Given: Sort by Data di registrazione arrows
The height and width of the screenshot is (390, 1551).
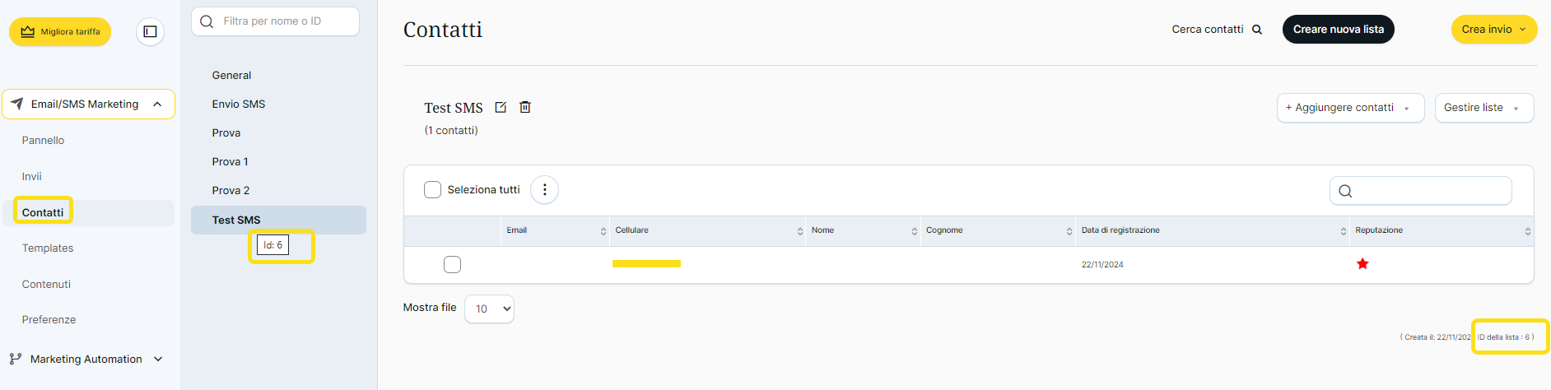Looking at the screenshot, I should pyautogui.click(x=1343, y=231).
